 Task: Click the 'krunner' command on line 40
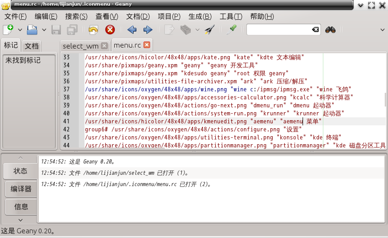[x=275, y=114]
